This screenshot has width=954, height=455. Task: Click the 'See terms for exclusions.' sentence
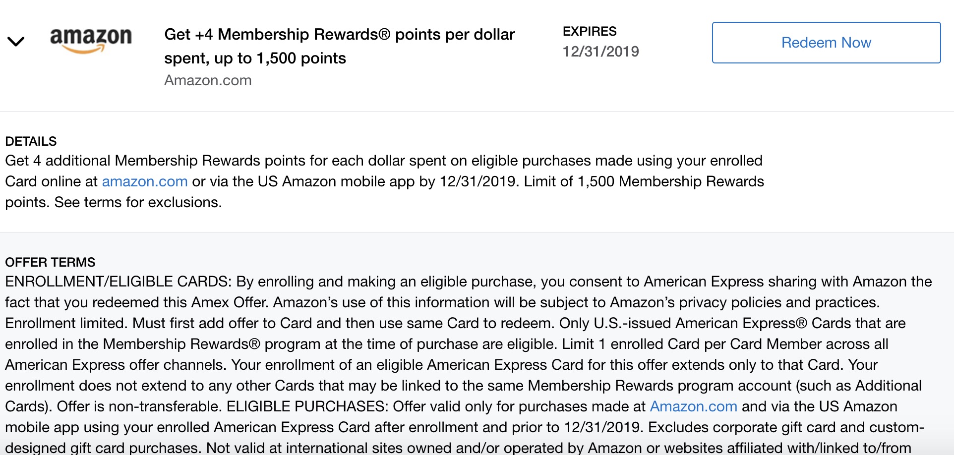[x=138, y=202]
